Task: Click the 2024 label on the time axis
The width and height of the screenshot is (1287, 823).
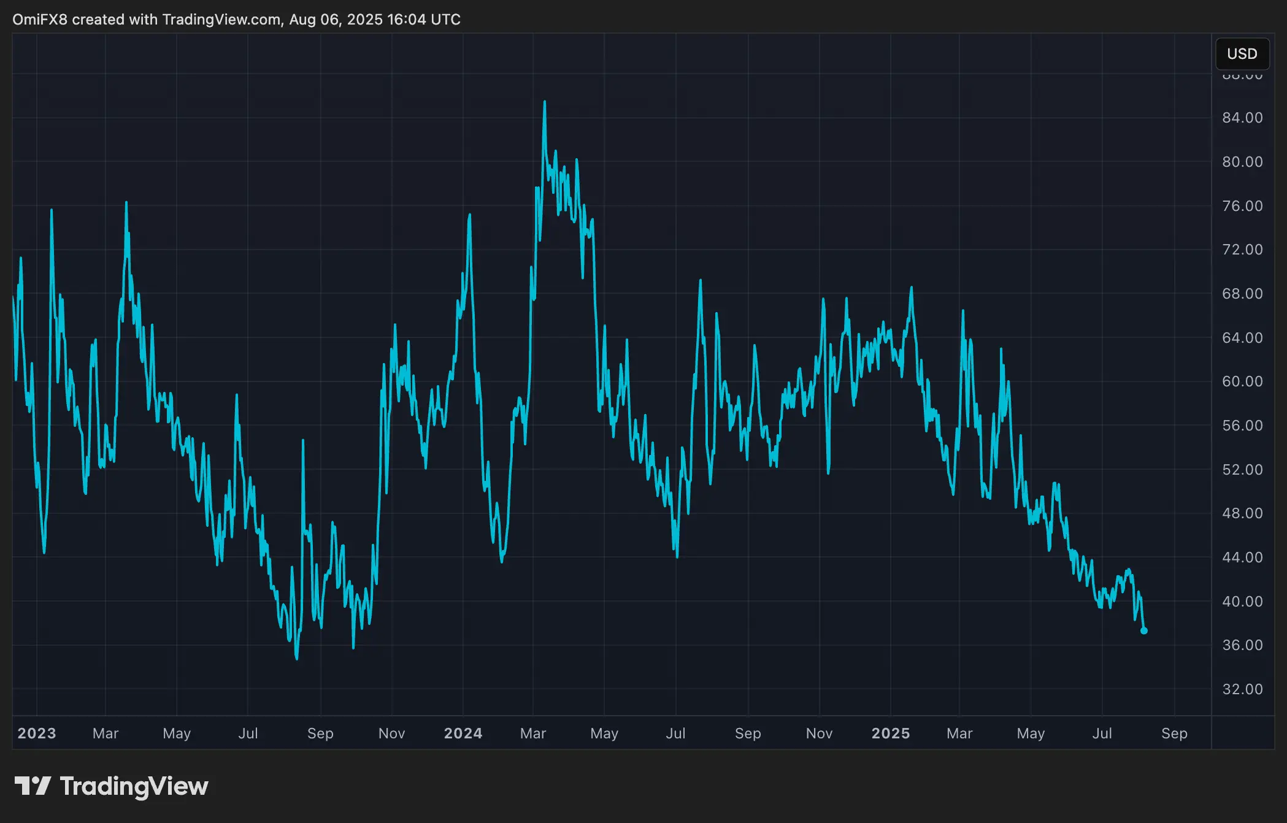Action: pos(462,733)
